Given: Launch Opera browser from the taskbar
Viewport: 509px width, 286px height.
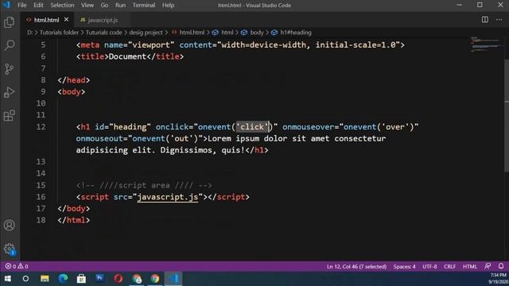Looking at the screenshot, I should (x=119, y=279).
